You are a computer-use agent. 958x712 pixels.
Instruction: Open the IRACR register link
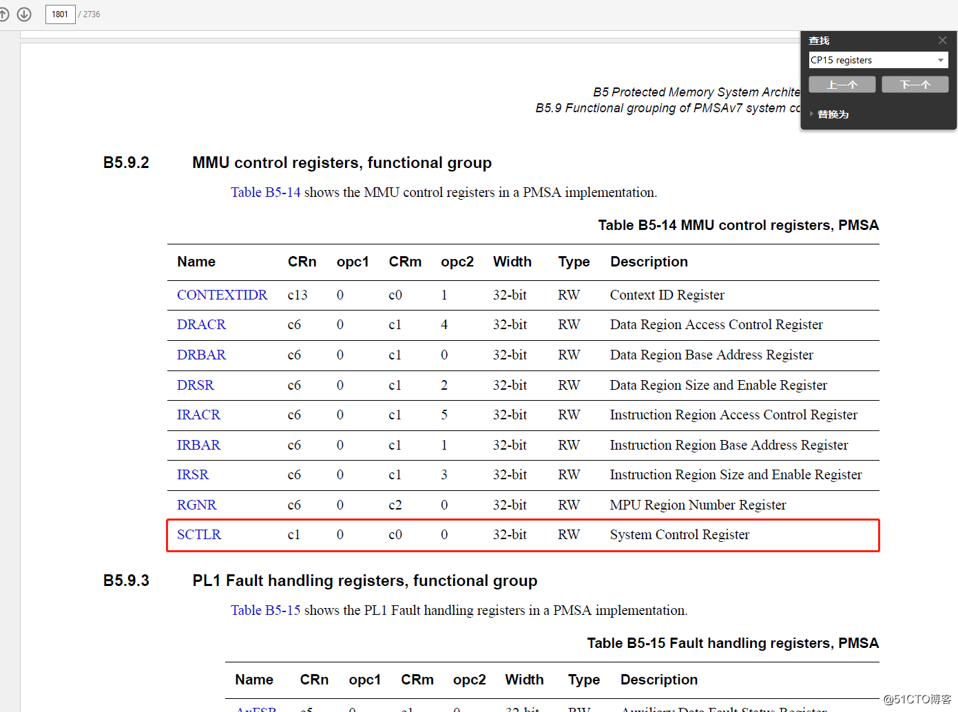pos(198,415)
